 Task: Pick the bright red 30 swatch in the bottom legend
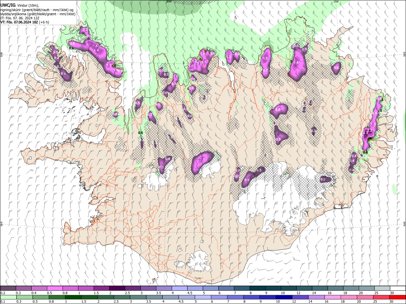tap(397, 297)
